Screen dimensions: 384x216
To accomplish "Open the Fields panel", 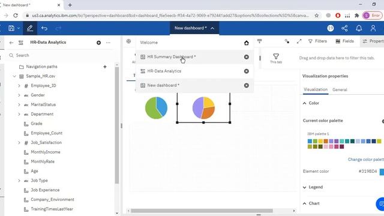I will 344,41.
